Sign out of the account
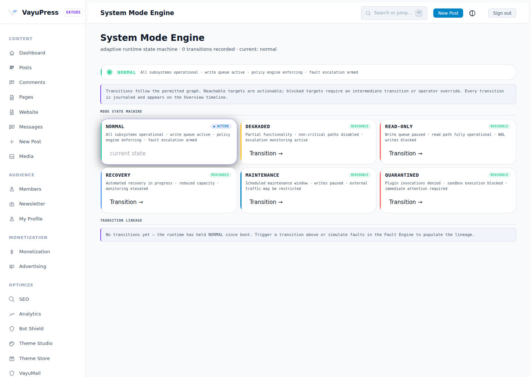The image size is (531, 377). [x=502, y=13]
